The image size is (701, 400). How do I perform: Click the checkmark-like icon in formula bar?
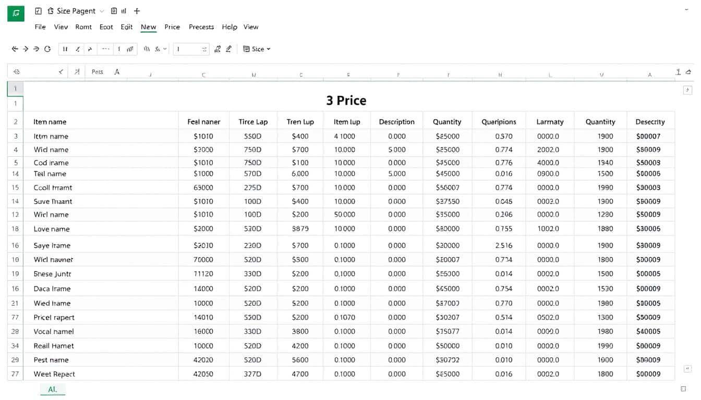(61, 72)
